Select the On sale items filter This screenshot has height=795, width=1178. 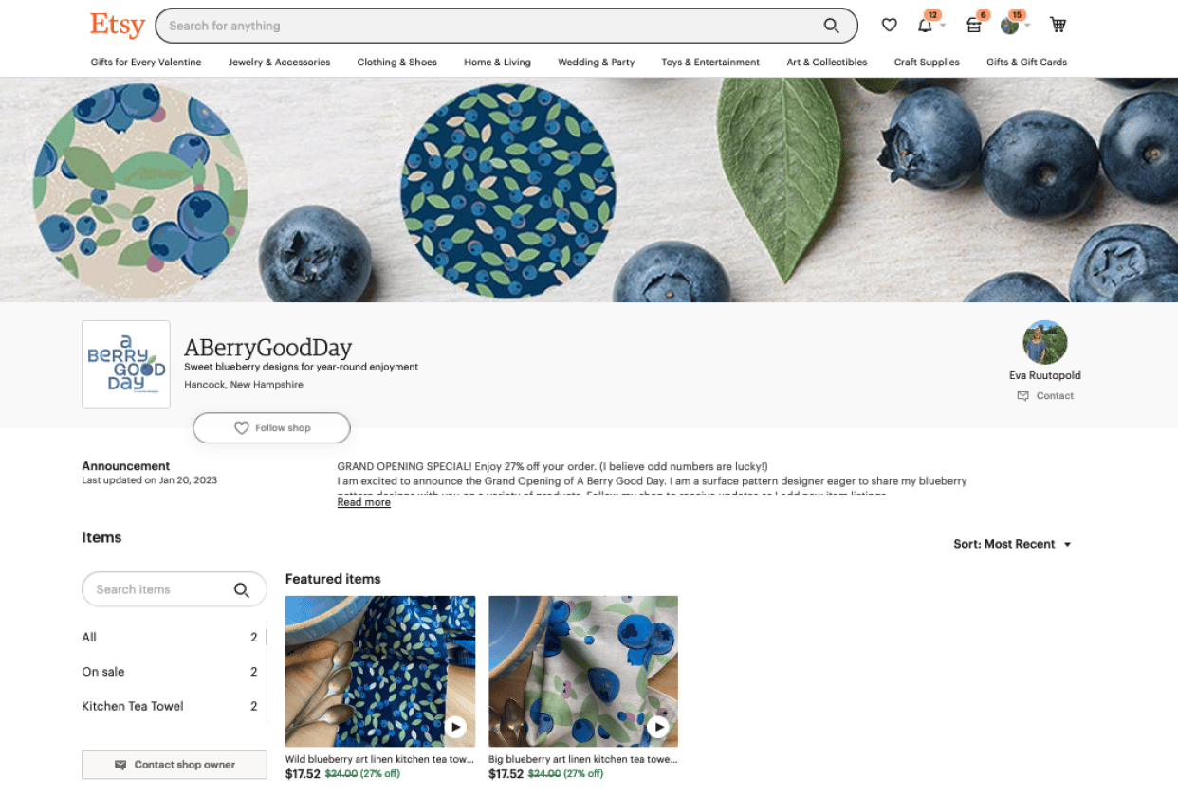(103, 672)
